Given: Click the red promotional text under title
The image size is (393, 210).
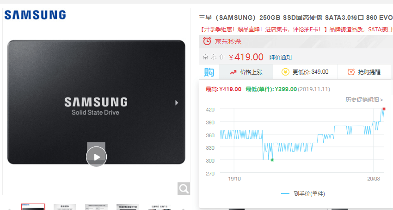Looking at the screenshot, I should tap(296, 29).
